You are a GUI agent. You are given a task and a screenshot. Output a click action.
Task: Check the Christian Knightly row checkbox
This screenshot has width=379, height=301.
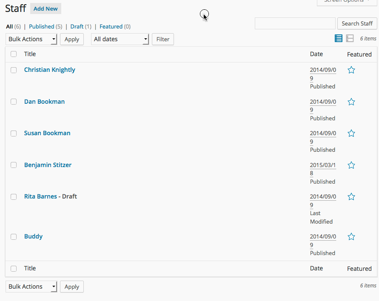tap(14, 70)
